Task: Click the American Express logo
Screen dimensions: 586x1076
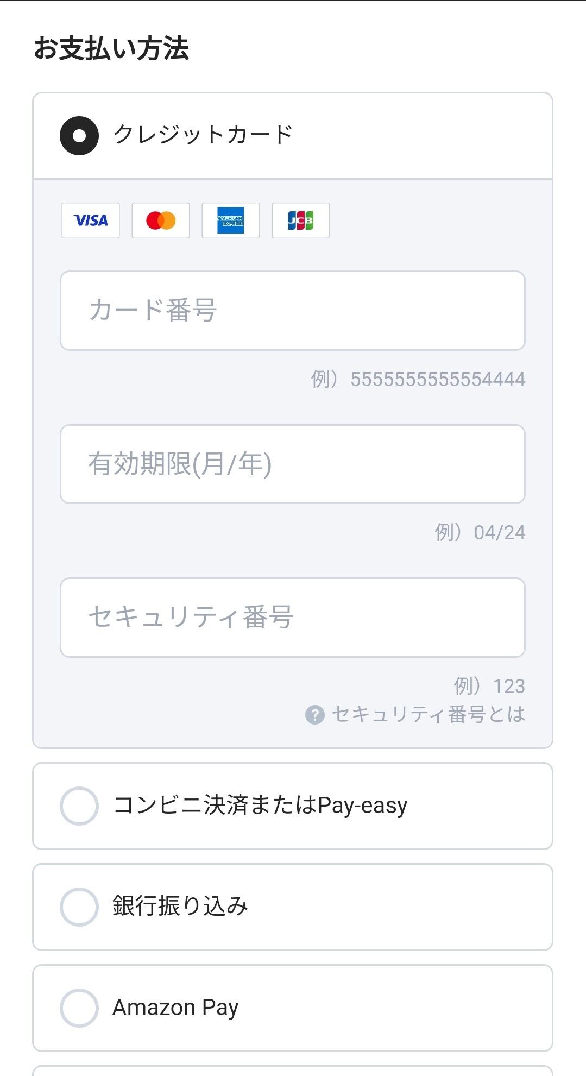Action: 231,221
